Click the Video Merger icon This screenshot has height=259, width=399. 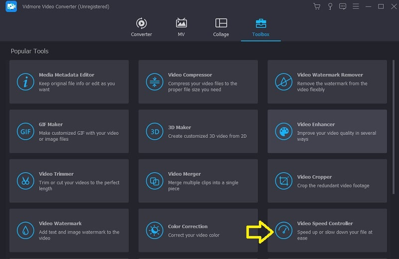click(154, 181)
